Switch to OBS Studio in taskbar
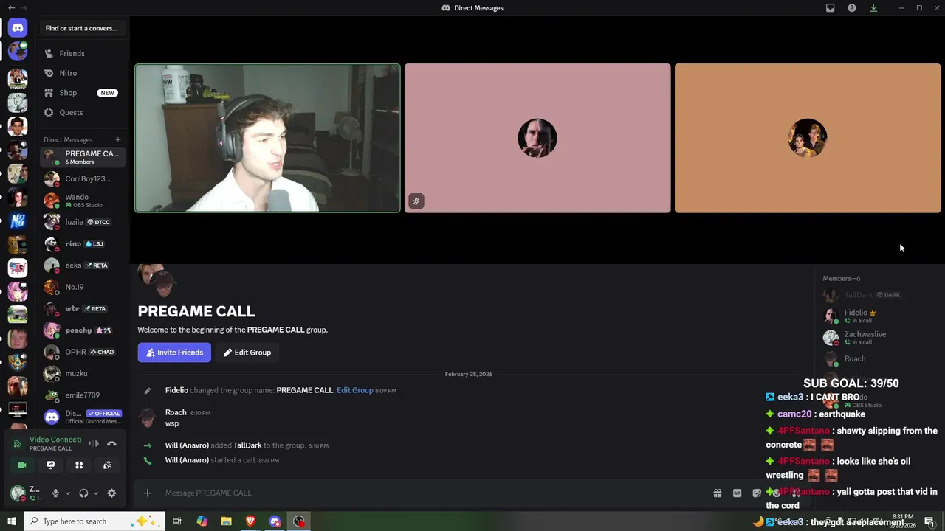 point(299,521)
